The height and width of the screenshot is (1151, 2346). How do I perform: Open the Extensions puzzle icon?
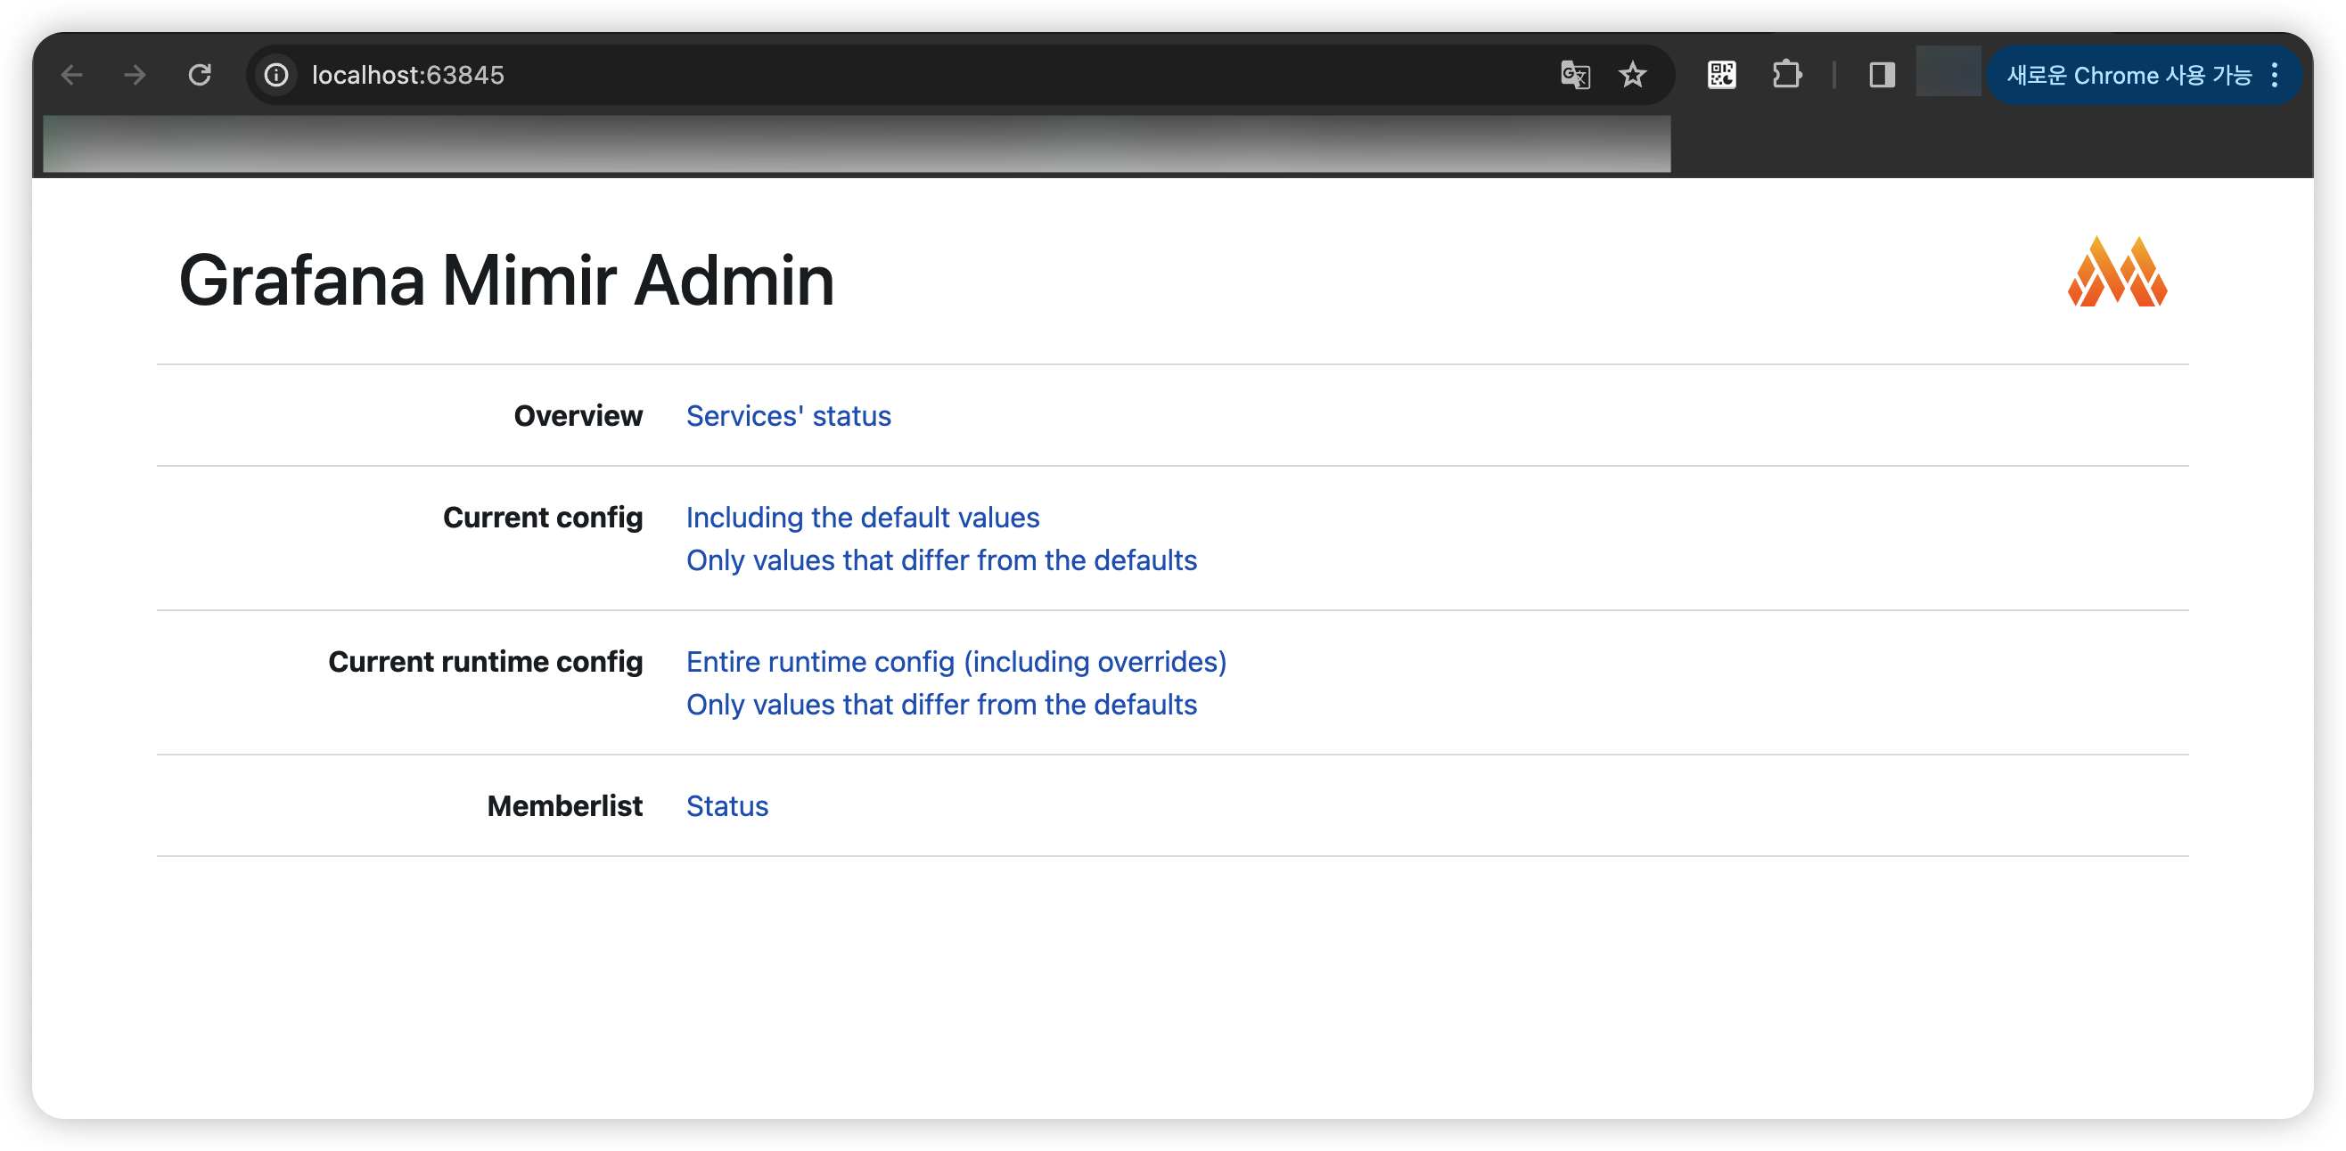(1787, 75)
